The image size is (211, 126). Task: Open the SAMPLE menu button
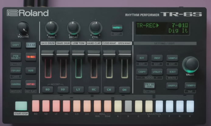[x=172, y=58]
